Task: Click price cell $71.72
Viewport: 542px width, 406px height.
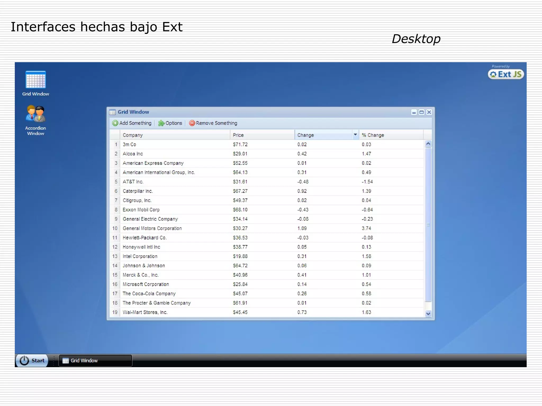Action: click(240, 145)
